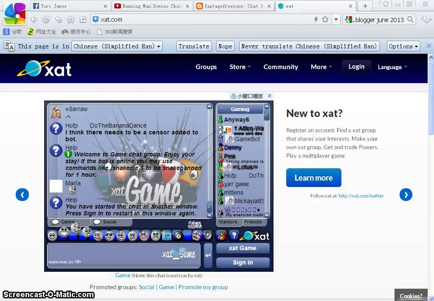Open address bar history dropdown arrow
Viewport: 434px width, 301px height.
pos(336,20)
